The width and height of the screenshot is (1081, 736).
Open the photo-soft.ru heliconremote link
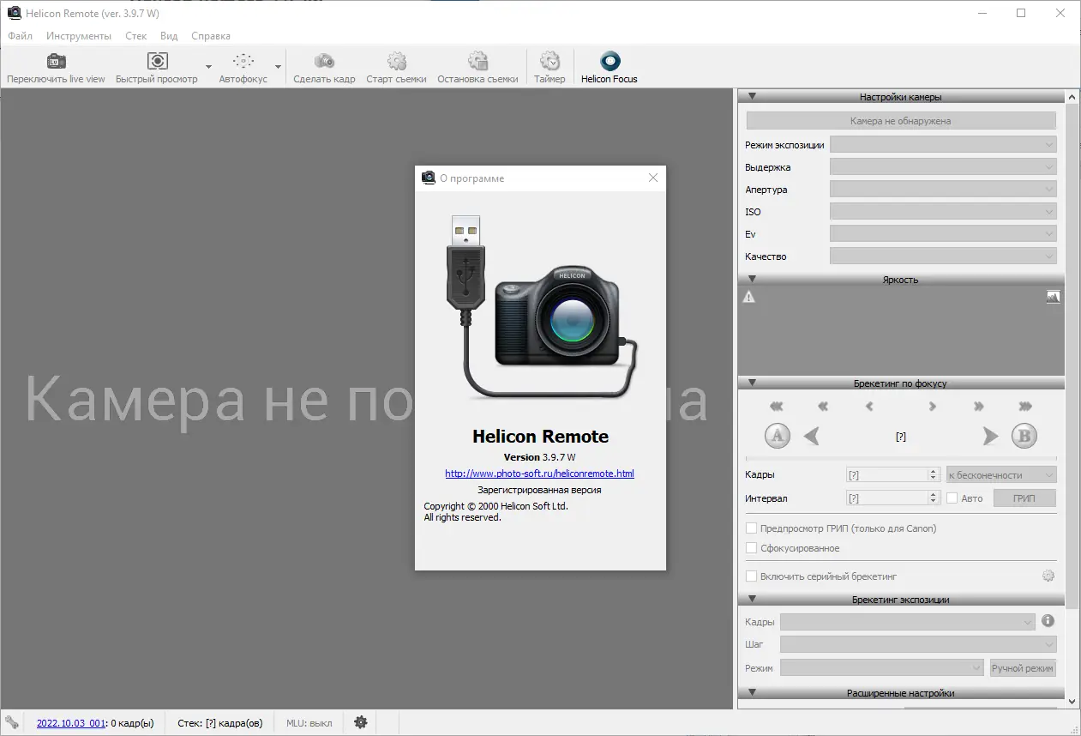tap(540, 474)
